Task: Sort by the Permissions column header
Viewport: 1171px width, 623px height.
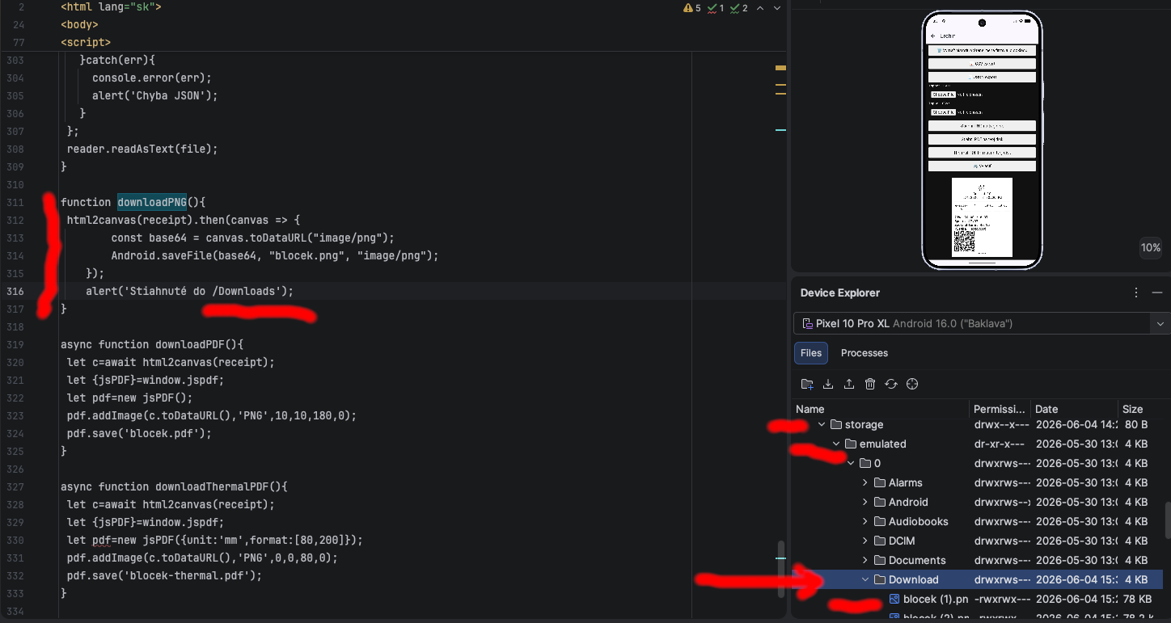Action: pyautogui.click(x=1000, y=409)
